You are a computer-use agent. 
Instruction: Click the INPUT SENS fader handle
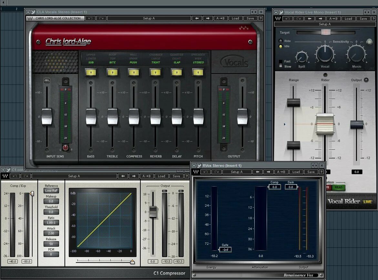47,117
